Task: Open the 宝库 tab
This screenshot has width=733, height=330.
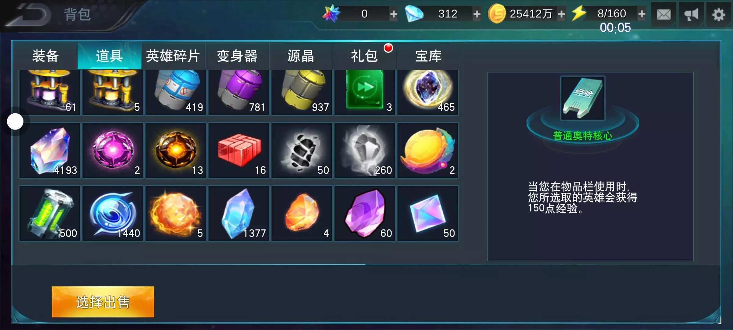Action: coord(428,56)
